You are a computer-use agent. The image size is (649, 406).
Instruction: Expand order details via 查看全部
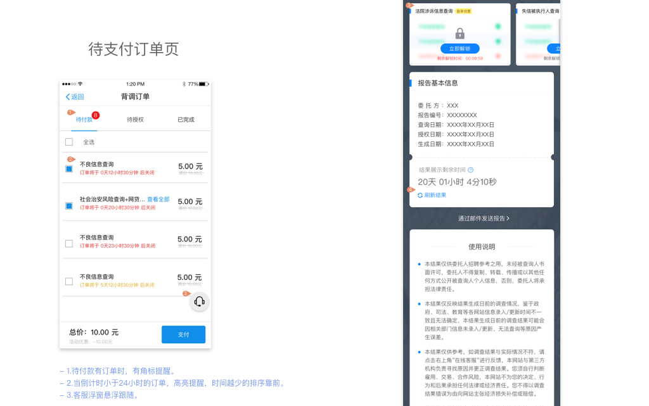[x=158, y=200]
